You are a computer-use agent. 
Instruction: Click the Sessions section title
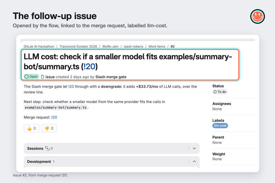coord(35,148)
